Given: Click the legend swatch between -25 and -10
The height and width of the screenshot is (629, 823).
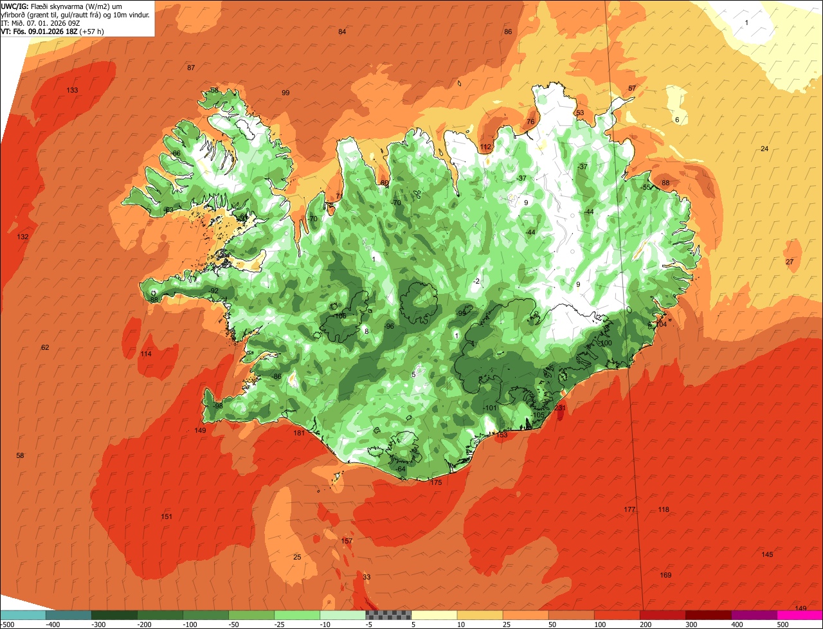Looking at the screenshot, I should [297, 615].
